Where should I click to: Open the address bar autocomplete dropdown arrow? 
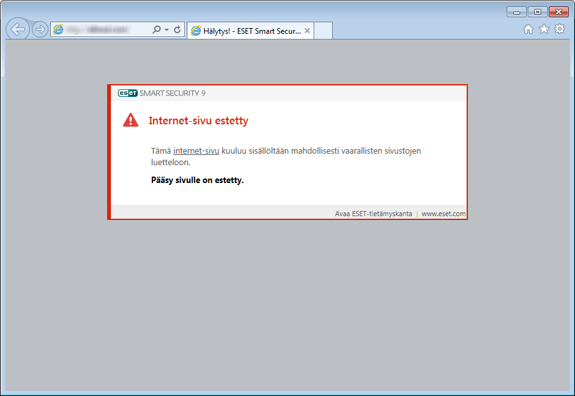(166, 30)
